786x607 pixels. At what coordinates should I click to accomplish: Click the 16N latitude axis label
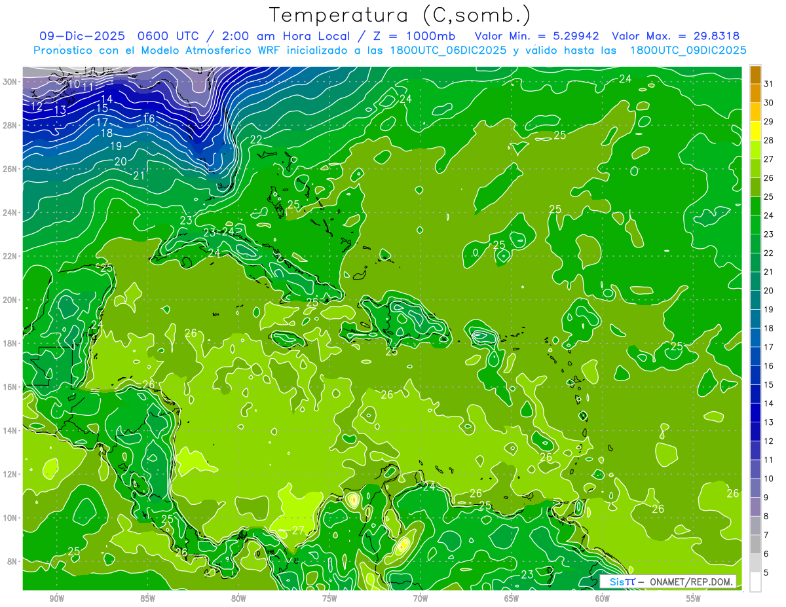[11, 387]
